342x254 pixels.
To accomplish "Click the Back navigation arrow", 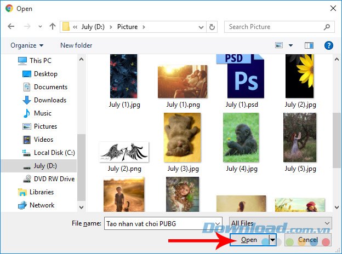I will coord(11,27).
